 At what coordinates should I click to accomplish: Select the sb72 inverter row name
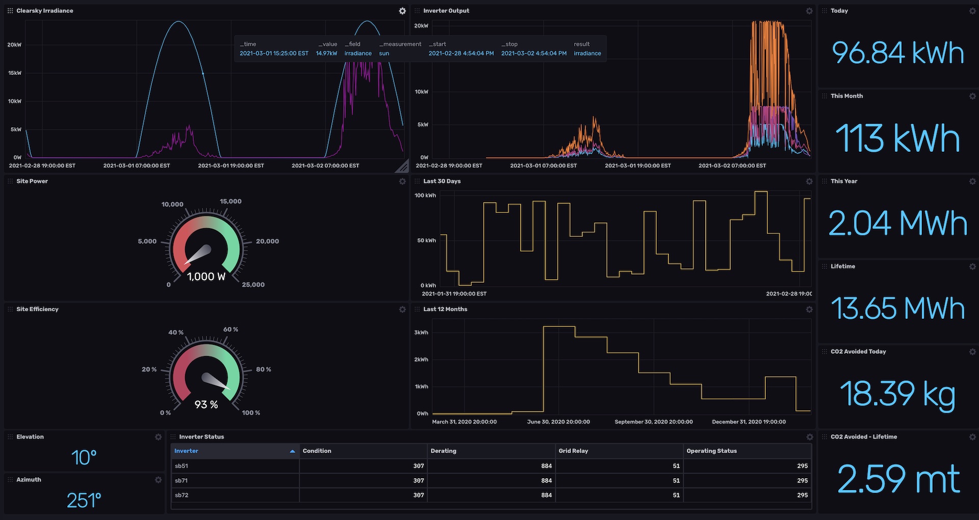click(182, 495)
